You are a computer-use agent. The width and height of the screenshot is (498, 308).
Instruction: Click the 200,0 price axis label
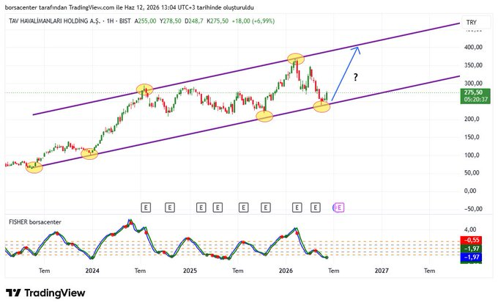472,119
